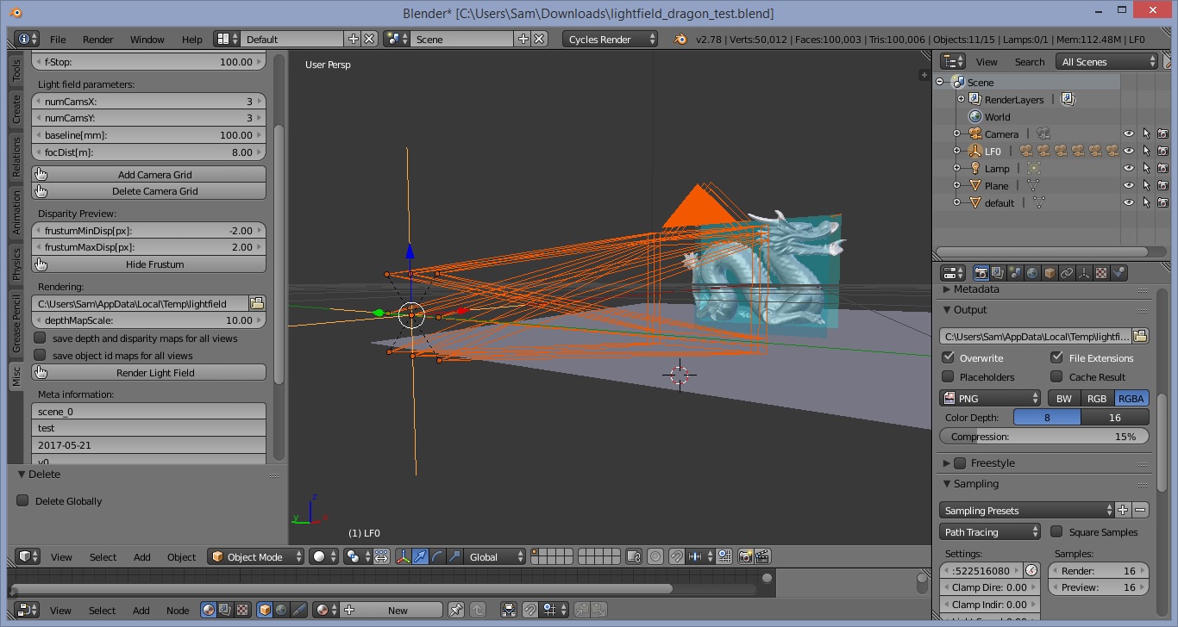Click the scale manipulator icon
The width and height of the screenshot is (1178, 627).
coord(454,556)
